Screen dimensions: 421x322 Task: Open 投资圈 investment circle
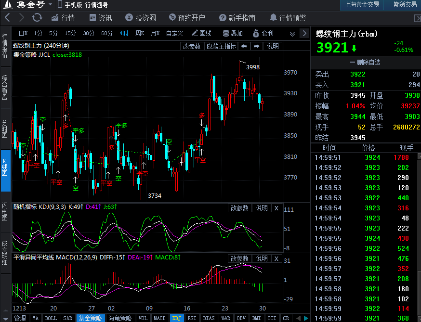[x=141, y=18]
